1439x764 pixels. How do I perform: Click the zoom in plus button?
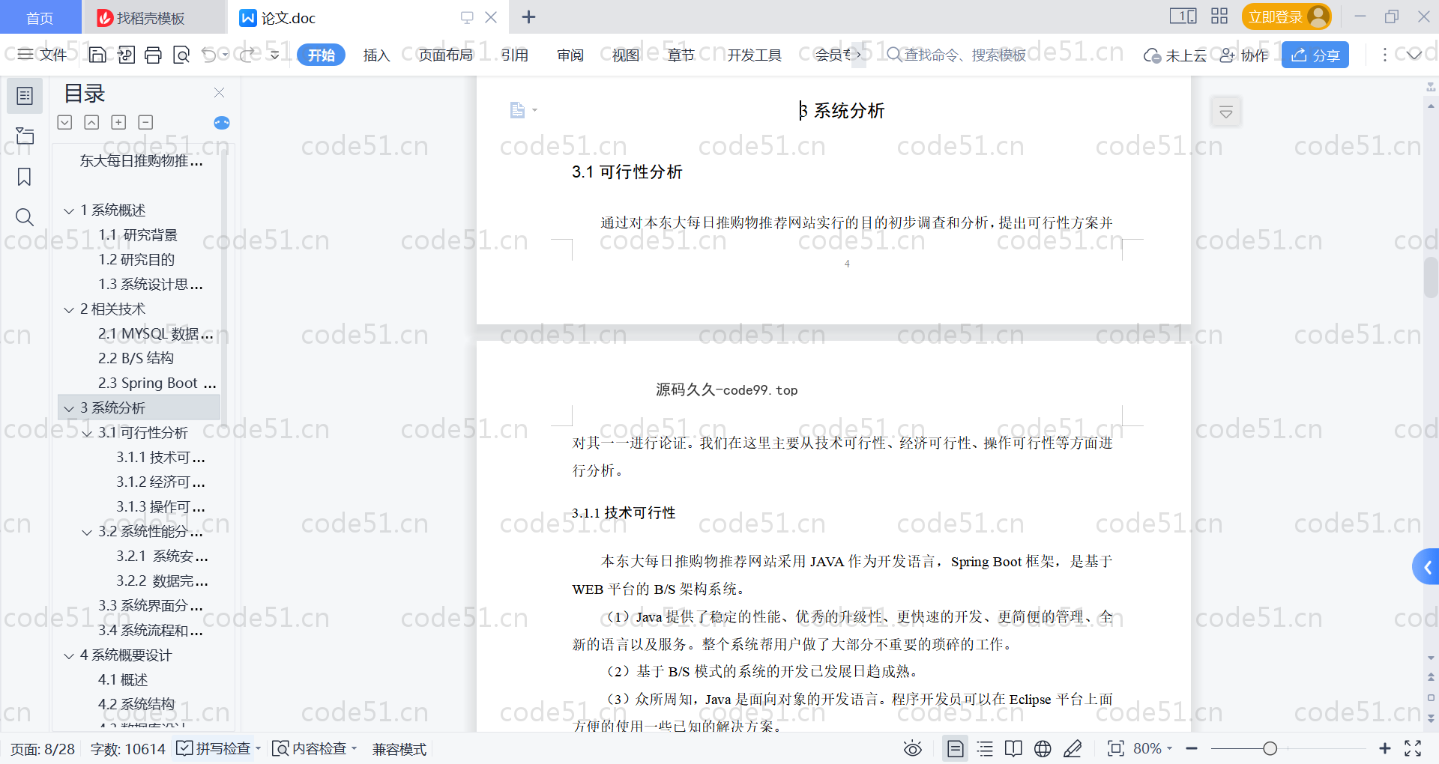point(1384,748)
